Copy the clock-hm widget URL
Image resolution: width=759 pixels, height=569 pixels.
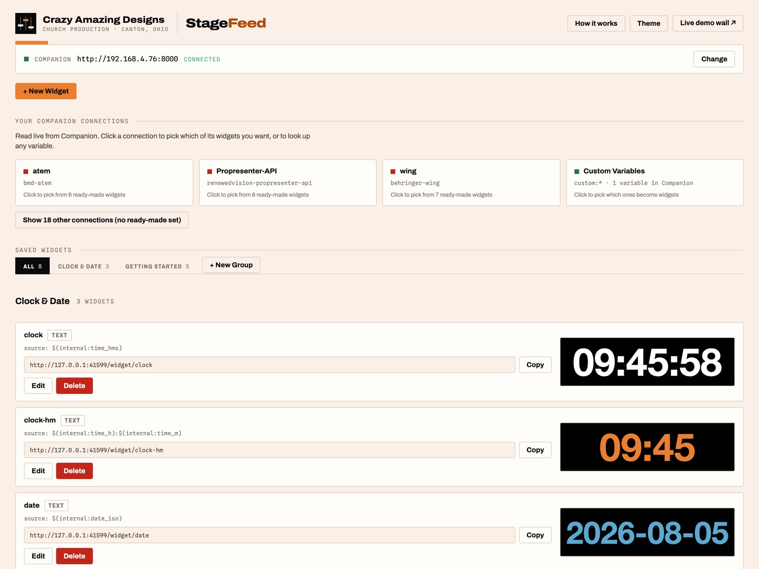(535, 450)
